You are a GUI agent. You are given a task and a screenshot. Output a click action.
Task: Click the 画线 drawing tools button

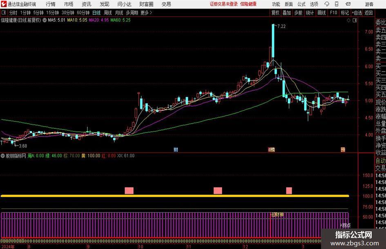[x=321, y=13]
